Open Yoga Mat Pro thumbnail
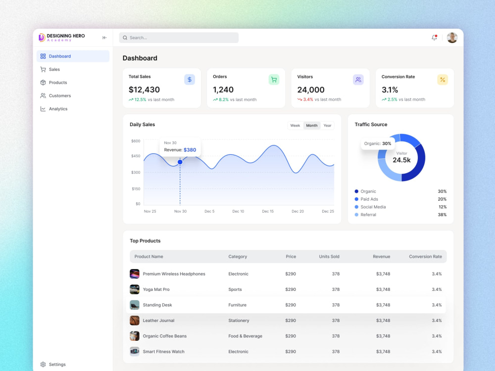 click(135, 289)
